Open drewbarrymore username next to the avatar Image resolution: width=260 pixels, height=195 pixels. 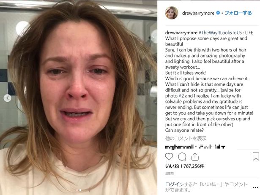pyautogui.click(x=198, y=13)
